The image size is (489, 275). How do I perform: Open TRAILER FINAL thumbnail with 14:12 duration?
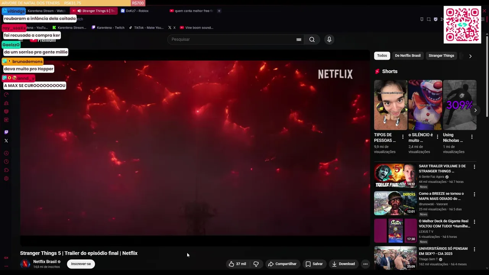[x=395, y=176]
